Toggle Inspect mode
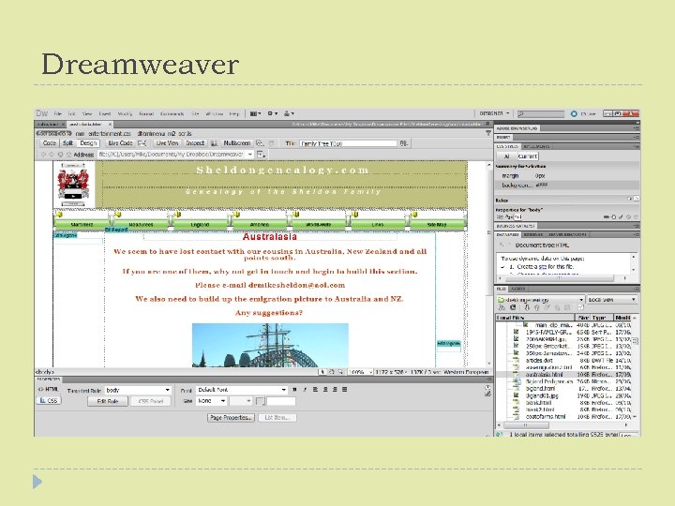 click(195, 142)
